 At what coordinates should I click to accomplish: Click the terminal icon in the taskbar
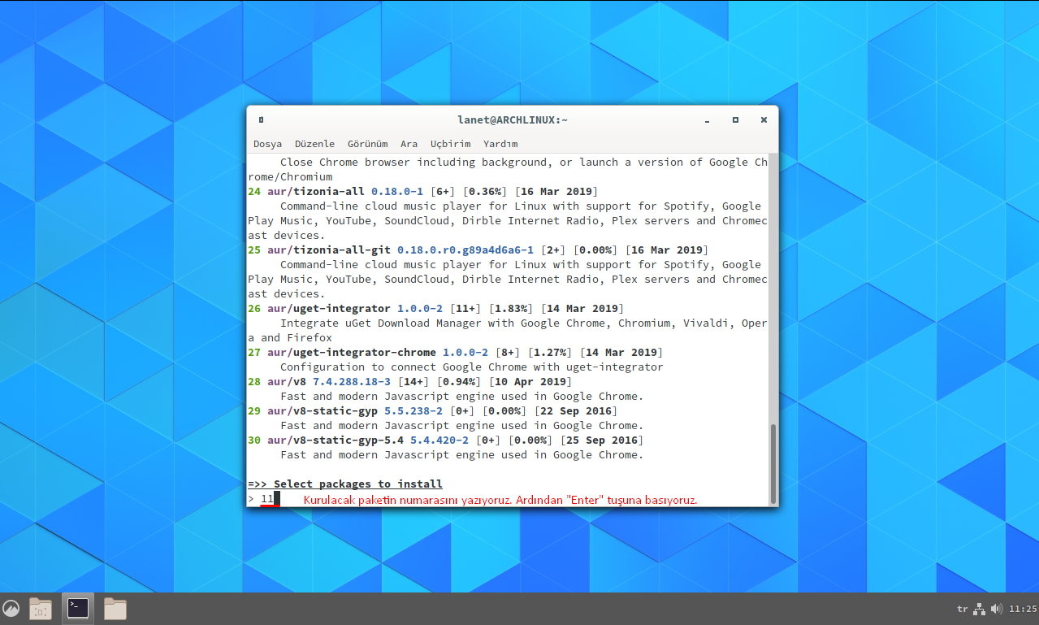click(77, 608)
